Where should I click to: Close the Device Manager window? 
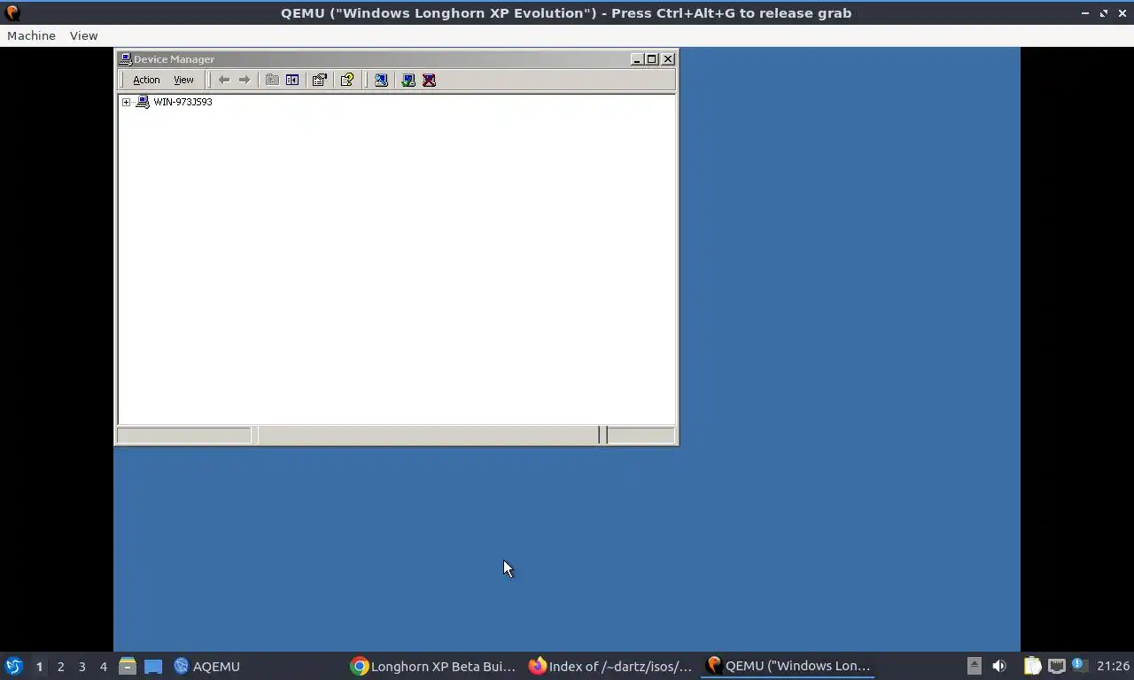[x=668, y=59]
